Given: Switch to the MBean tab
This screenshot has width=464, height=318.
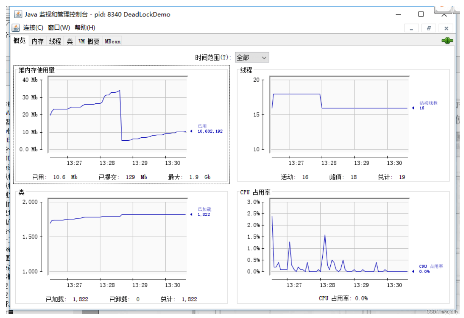Looking at the screenshot, I should click(113, 42).
